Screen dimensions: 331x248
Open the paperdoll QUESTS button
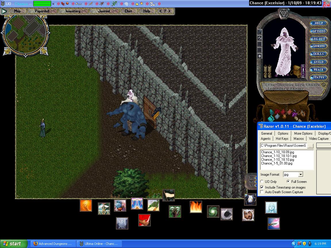tap(319, 46)
